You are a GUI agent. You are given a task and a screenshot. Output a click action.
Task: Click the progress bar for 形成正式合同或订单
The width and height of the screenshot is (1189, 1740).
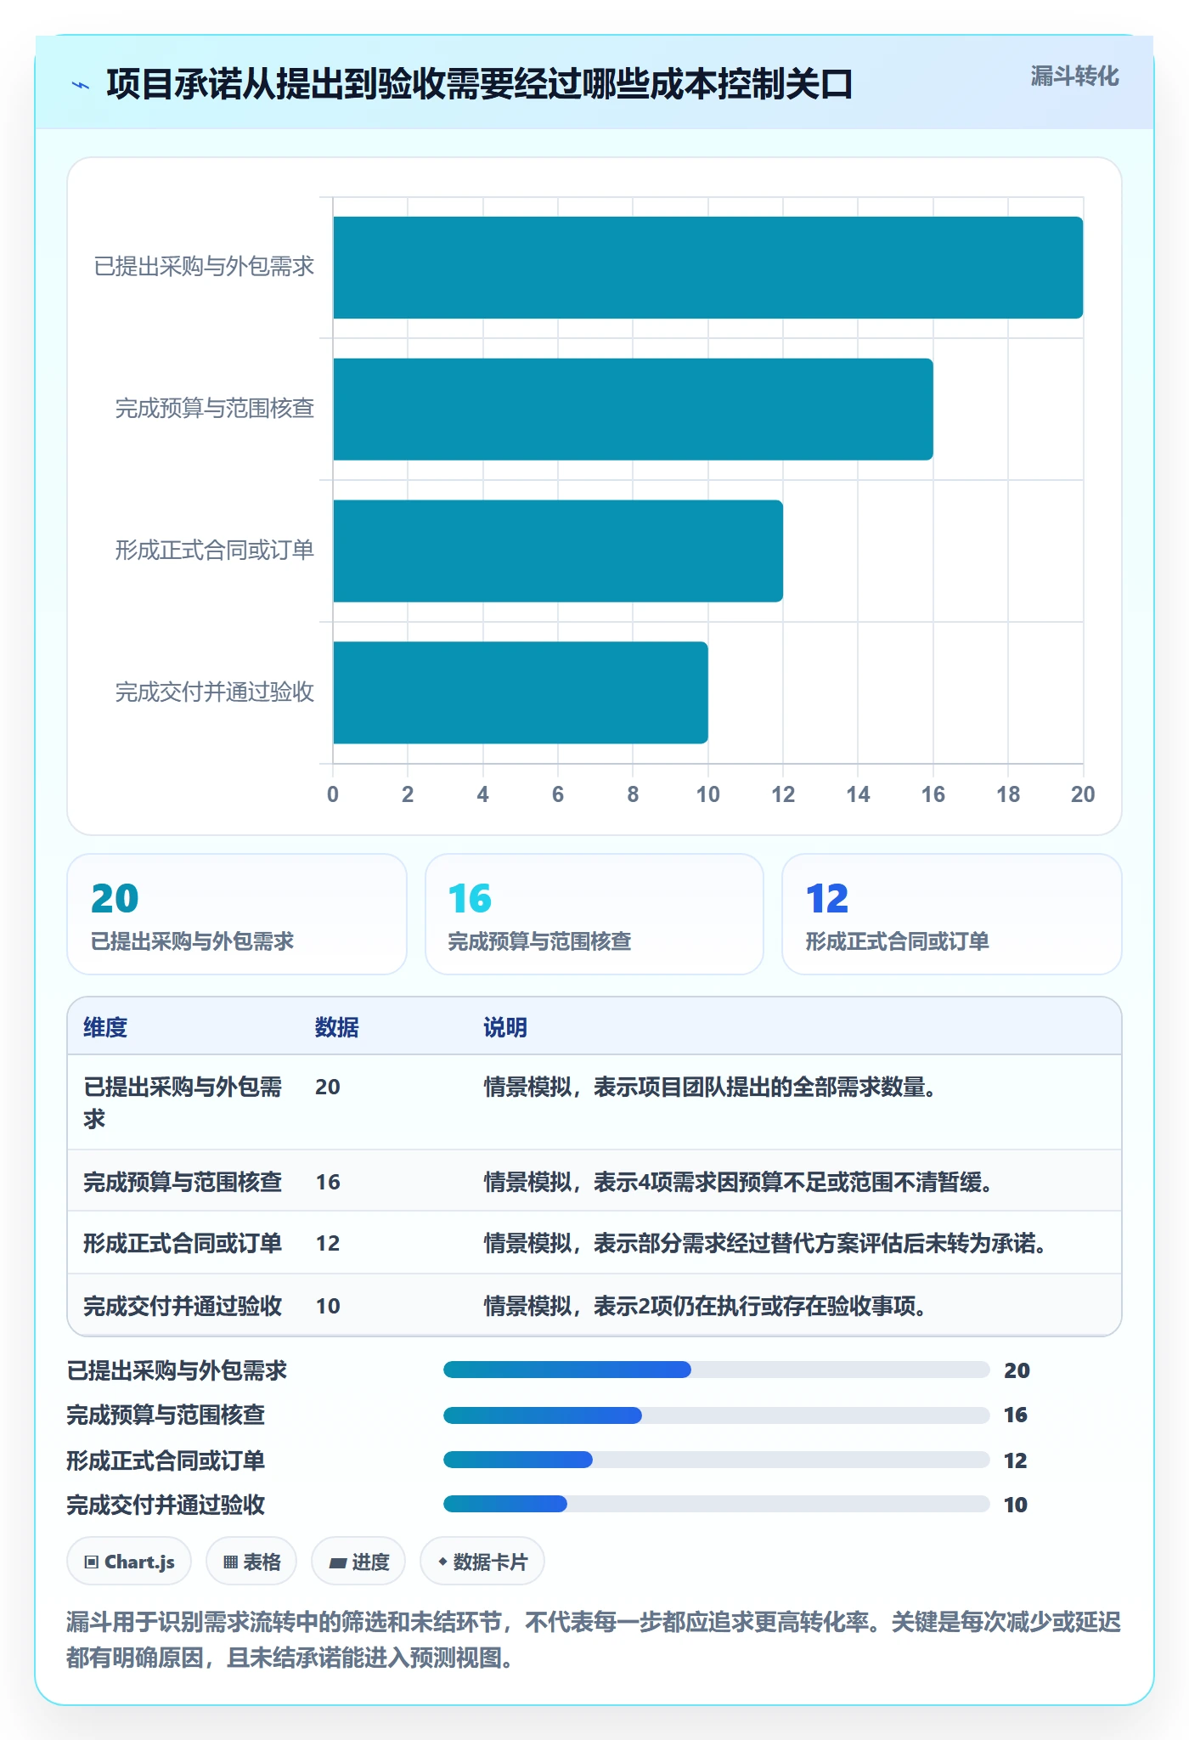tap(717, 1460)
